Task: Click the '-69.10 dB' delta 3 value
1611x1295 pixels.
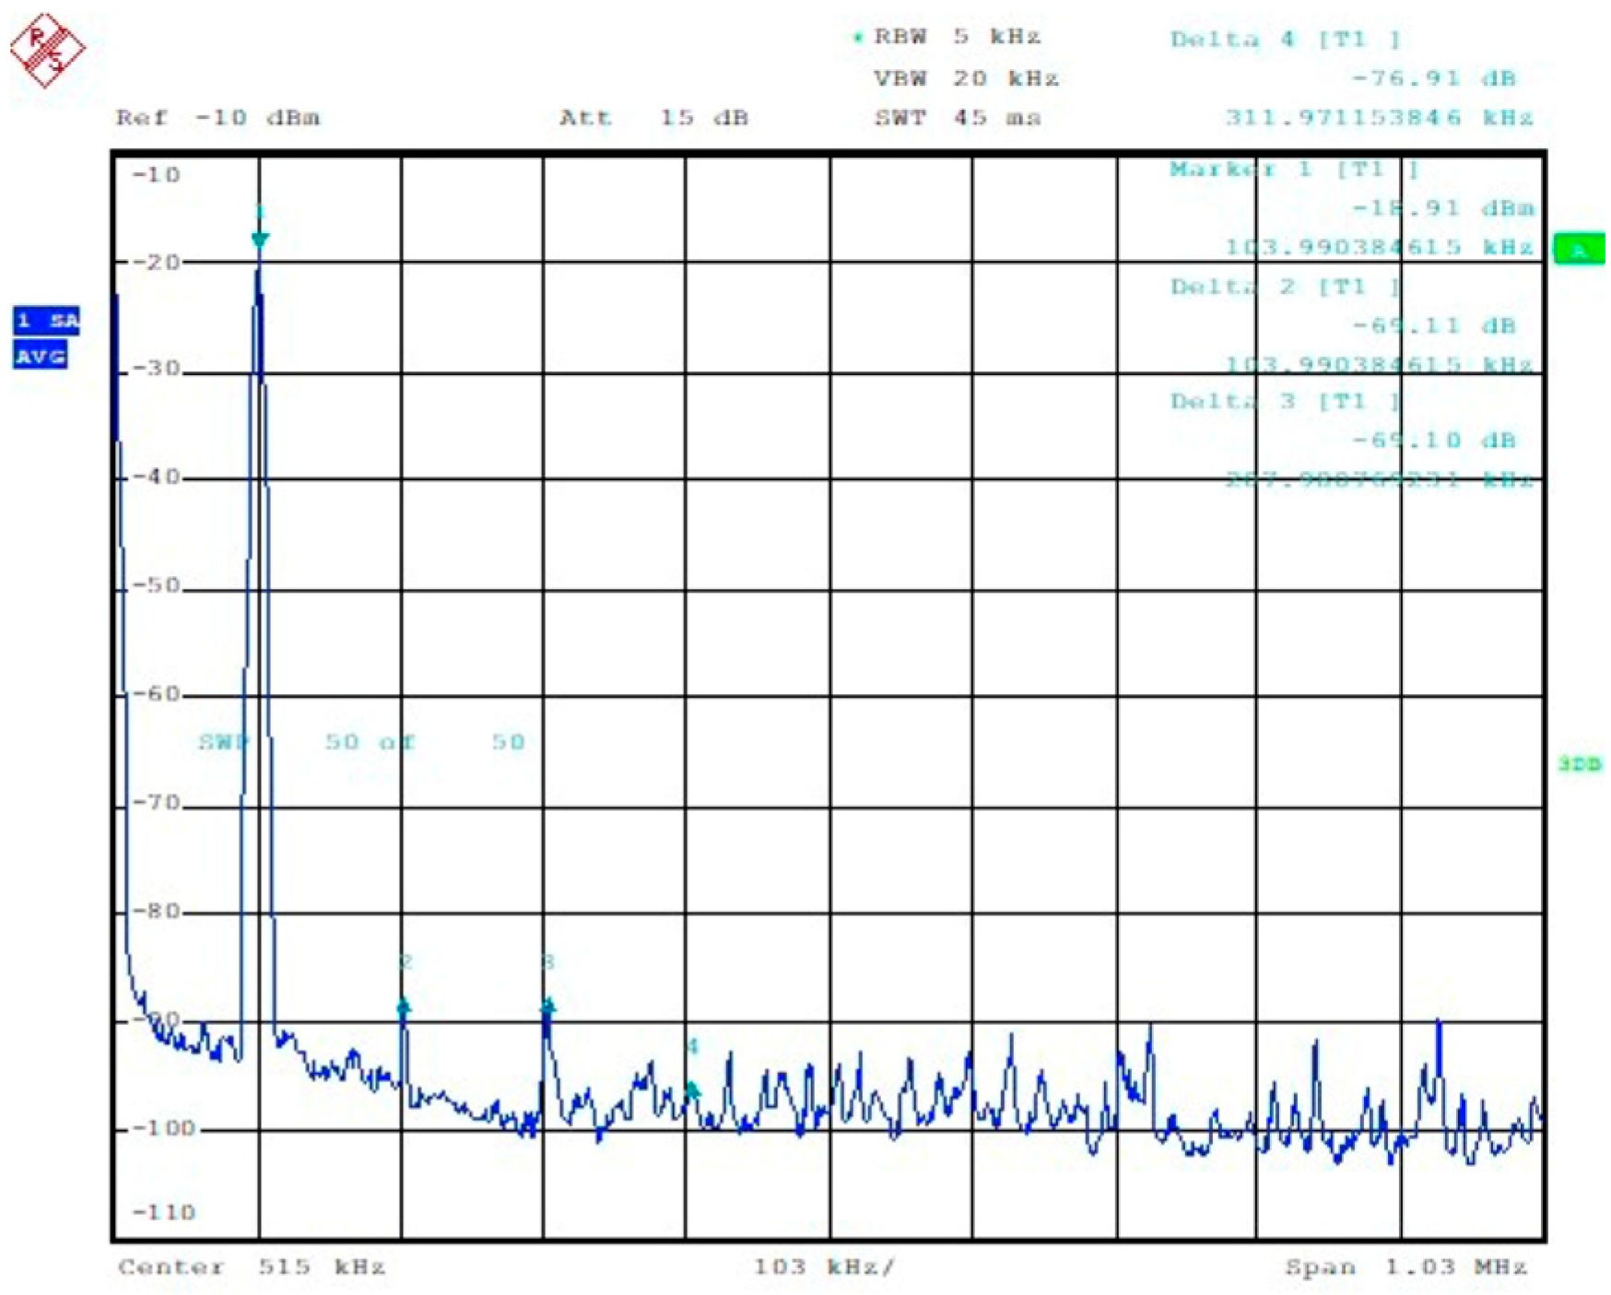Action: [1434, 440]
